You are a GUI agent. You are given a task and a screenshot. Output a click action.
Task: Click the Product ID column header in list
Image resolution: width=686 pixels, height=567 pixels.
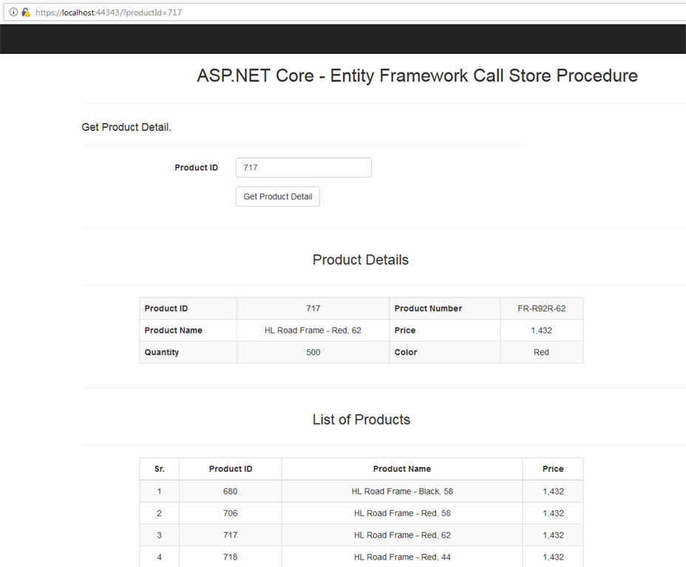[230, 469]
